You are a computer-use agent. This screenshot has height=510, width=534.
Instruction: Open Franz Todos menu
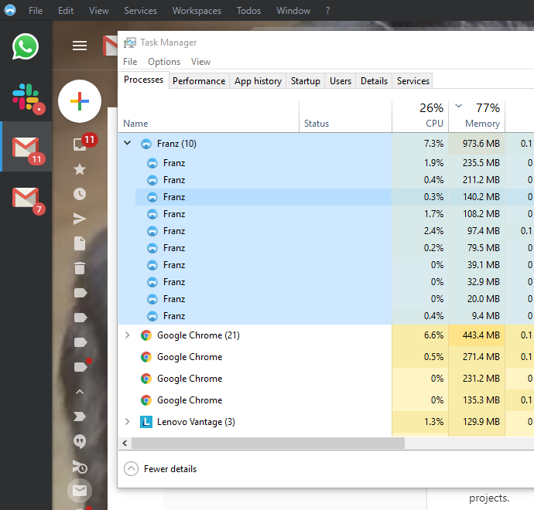248,11
